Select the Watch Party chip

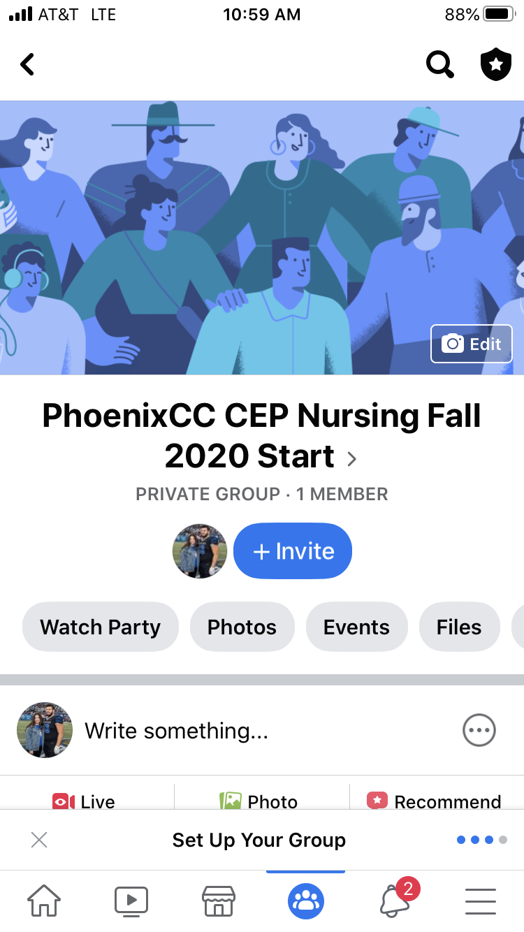(x=101, y=627)
